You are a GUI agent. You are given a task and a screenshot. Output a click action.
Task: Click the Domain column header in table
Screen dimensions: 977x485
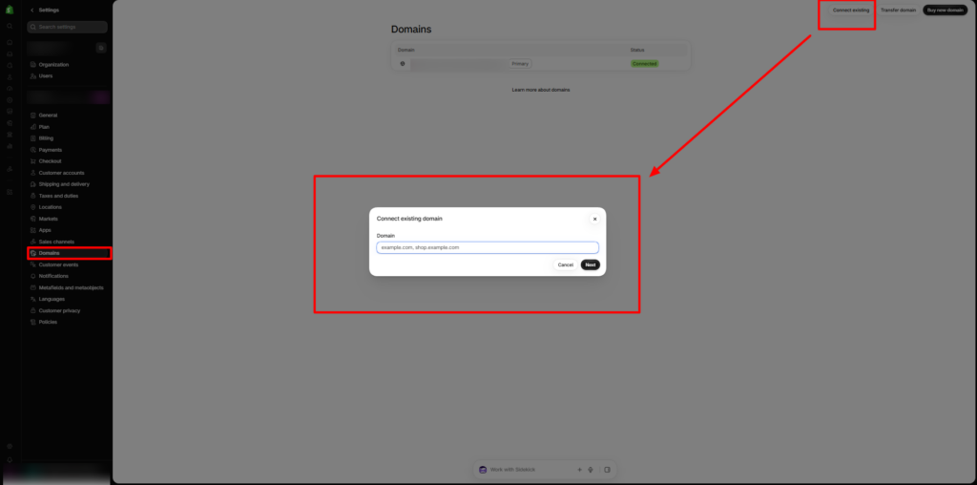(406, 50)
